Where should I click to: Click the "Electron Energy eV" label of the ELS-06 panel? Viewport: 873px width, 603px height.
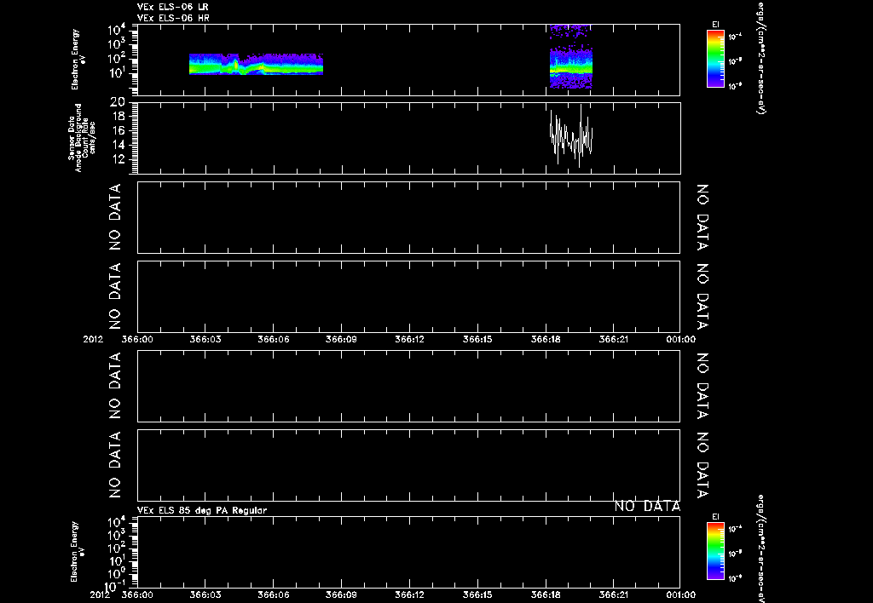tap(78, 60)
